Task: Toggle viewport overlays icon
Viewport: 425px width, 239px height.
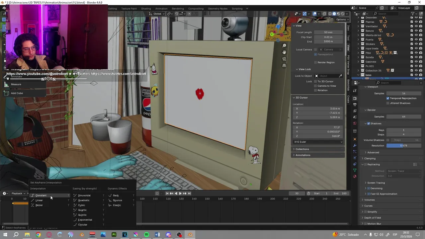Action: tap(314, 14)
